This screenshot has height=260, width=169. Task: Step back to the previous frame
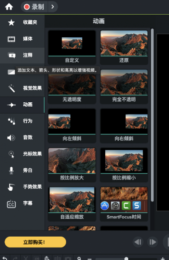click(x=138, y=242)
